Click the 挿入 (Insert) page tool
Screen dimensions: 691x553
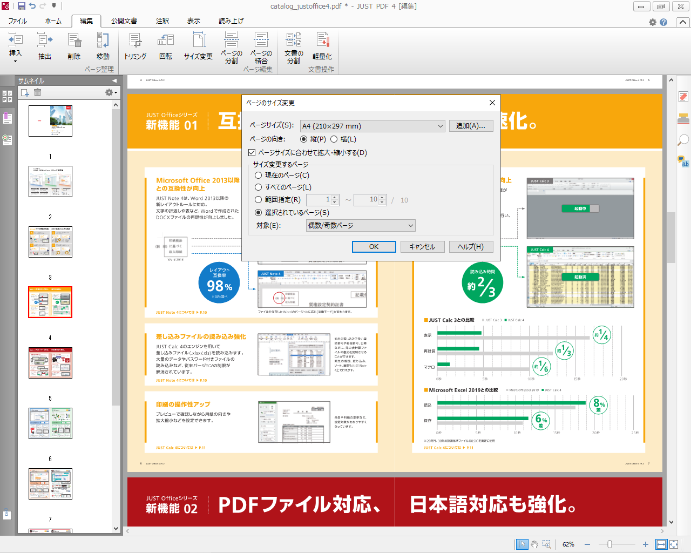(x=16, y=44)
